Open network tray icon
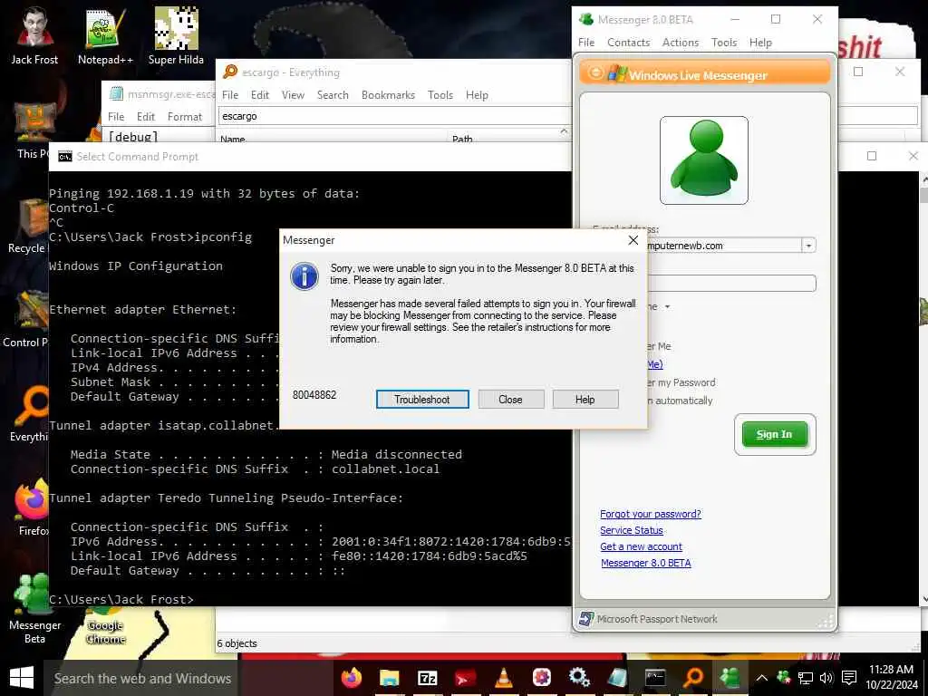928x696 pixels. coord(806,678)
